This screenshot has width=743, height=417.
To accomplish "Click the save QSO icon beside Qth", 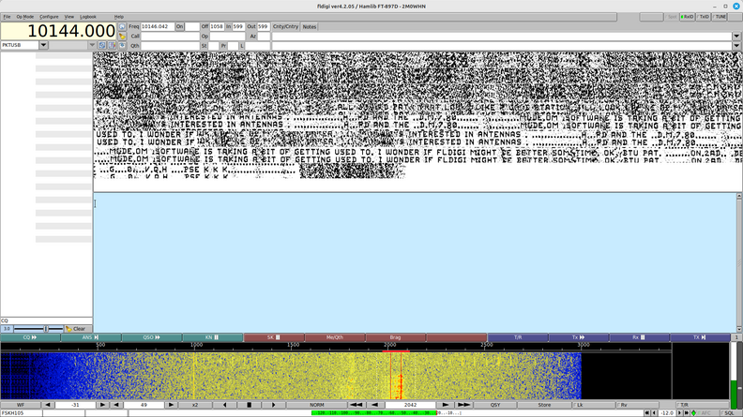I will point(122,45).
